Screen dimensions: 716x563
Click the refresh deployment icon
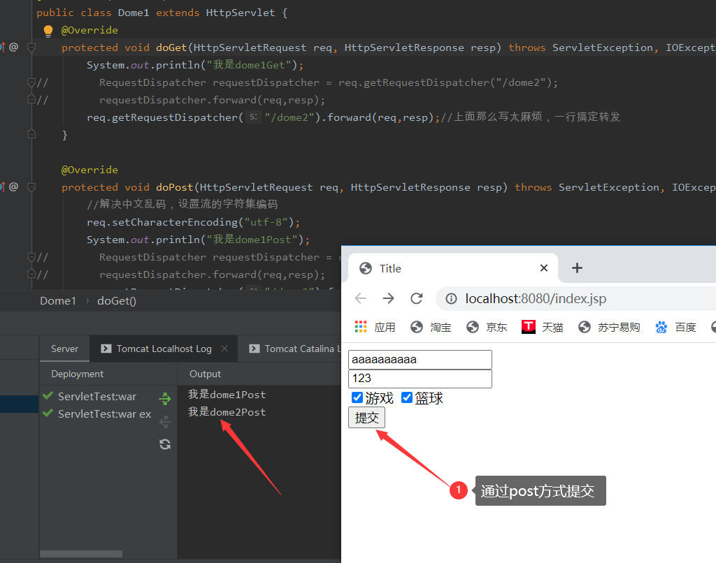click(165, 444)
